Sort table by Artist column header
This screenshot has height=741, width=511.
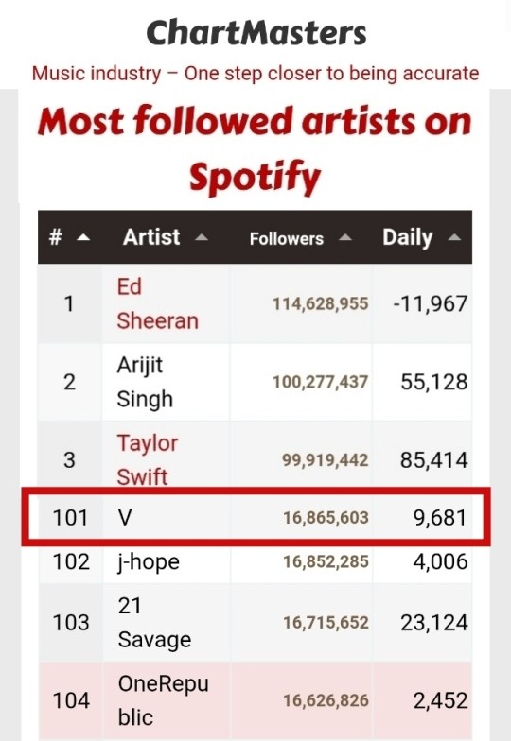(151, 236)
